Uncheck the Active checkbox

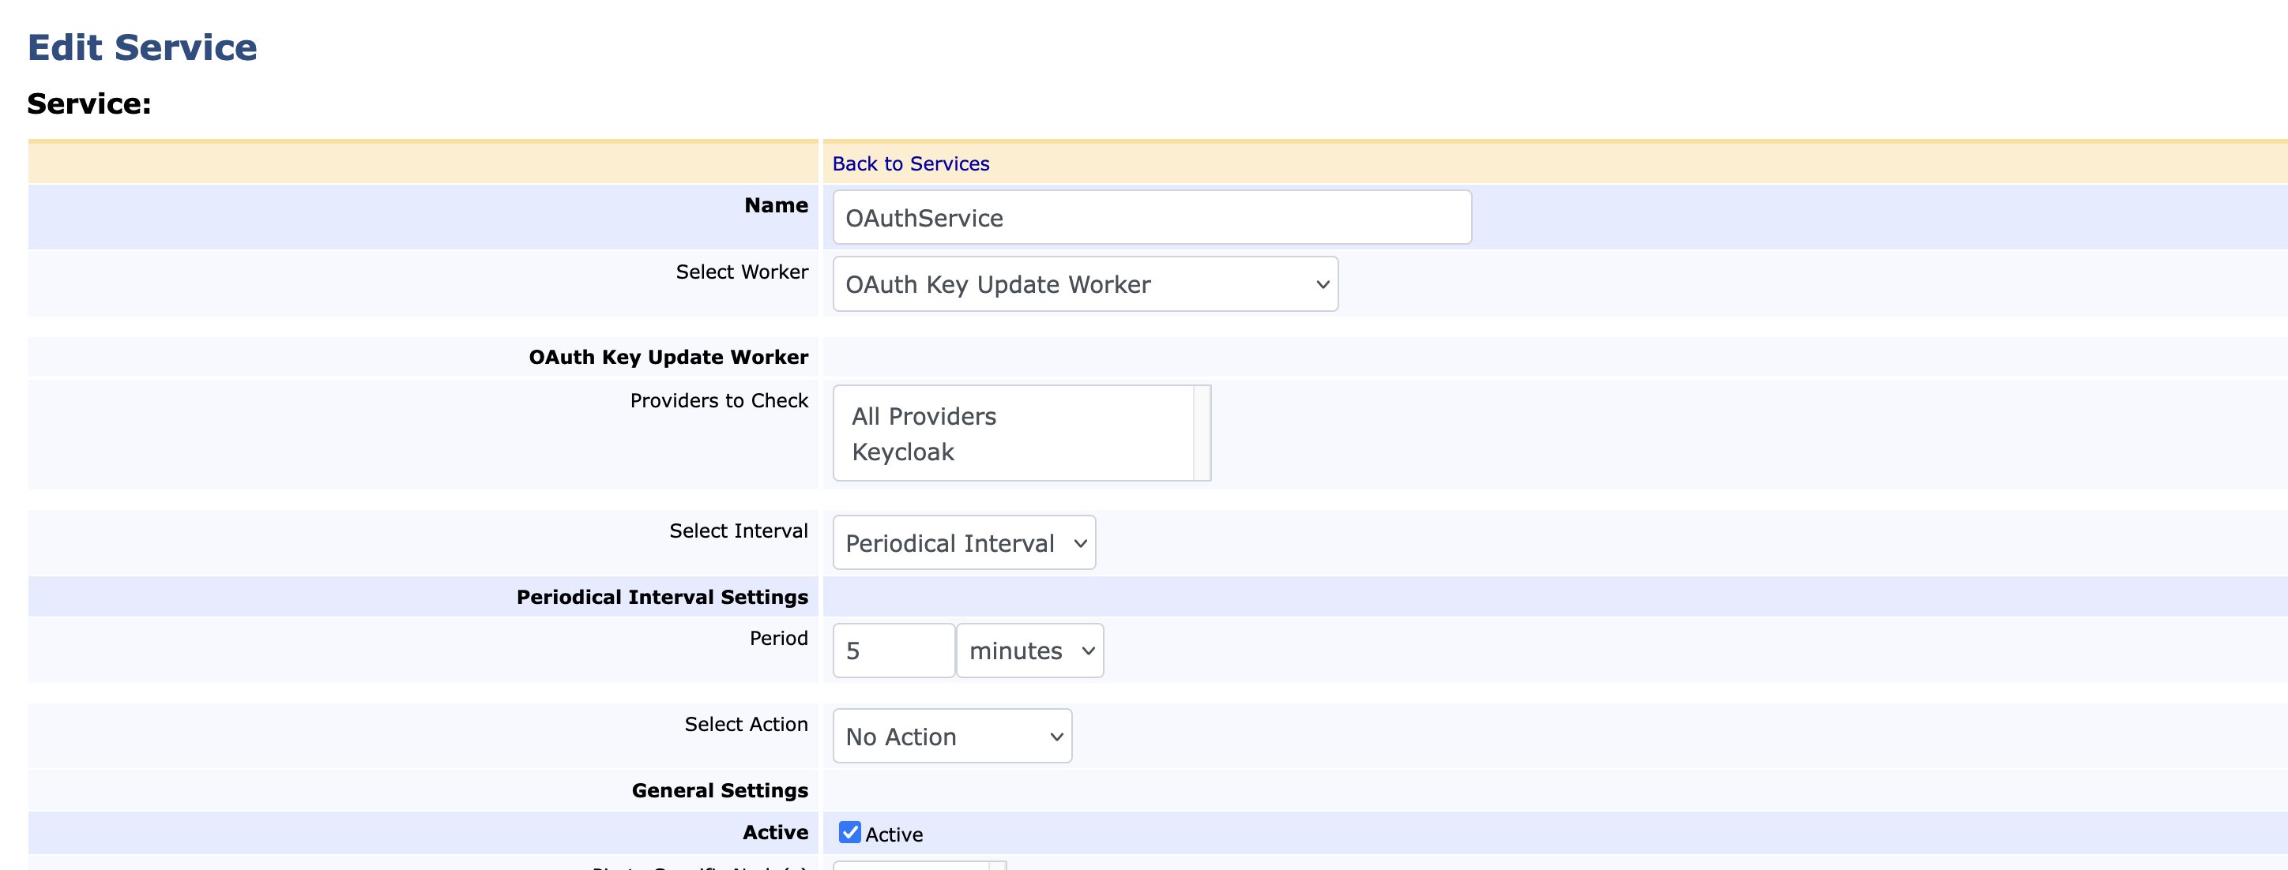pyautogui.click(x=850, y=833)
